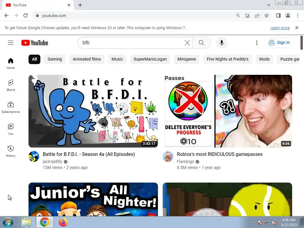Open Roblox's most RIDICULOUS gamepasses title
The image size is (304, 228).
pyautogui.click(x=220, y=154)
